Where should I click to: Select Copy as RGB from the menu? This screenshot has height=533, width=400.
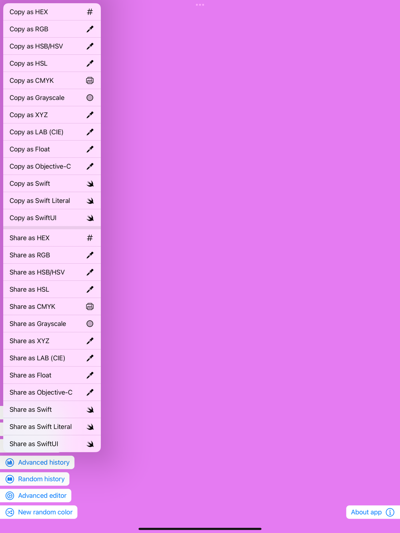[52, 29]
